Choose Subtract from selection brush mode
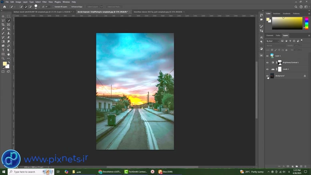The height and width of the screenshot is (175, 311). [30, 7]
